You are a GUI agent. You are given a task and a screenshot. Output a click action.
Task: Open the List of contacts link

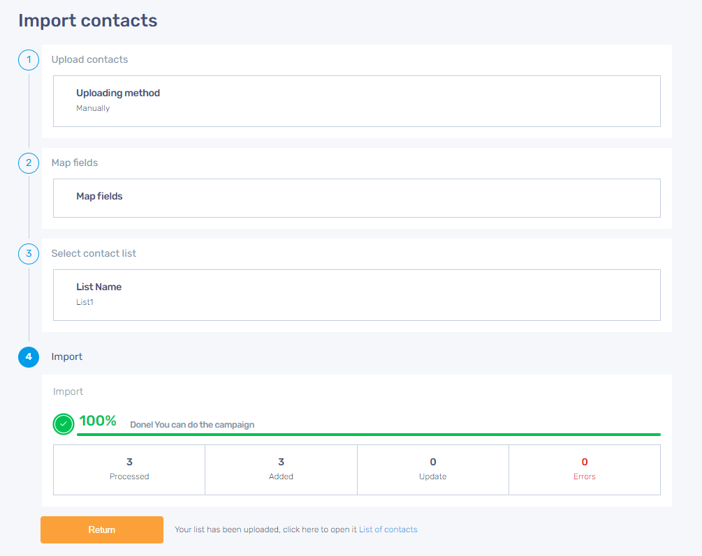[388, 529]
